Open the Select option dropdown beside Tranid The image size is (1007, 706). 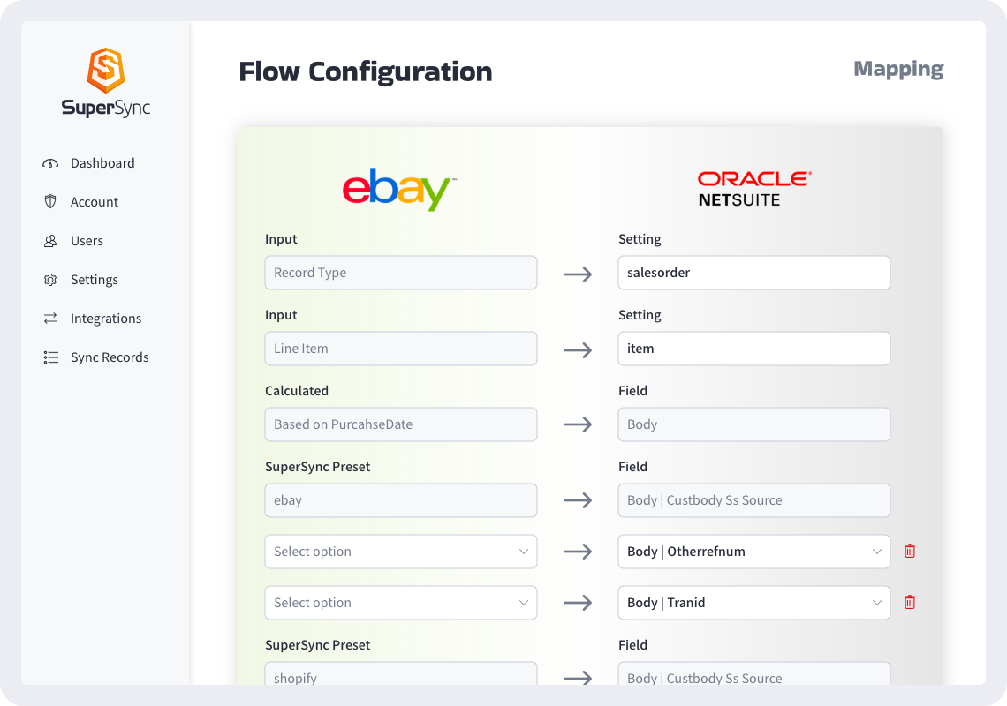point(400,603)
